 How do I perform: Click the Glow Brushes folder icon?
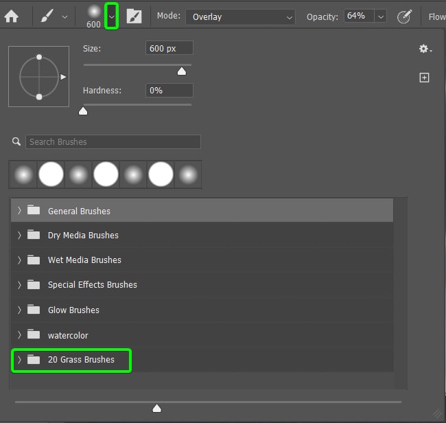34,309
